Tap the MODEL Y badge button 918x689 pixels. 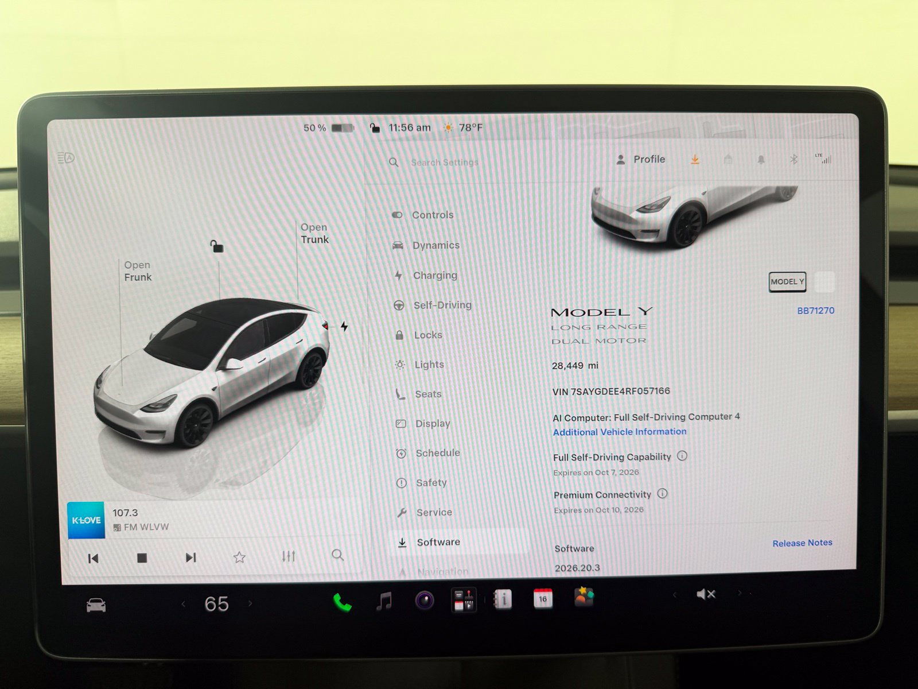click(787, 282)
